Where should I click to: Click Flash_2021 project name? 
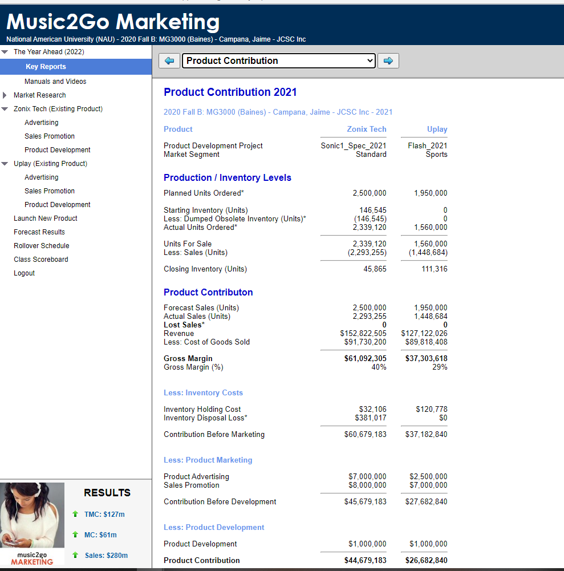point(428,145)
